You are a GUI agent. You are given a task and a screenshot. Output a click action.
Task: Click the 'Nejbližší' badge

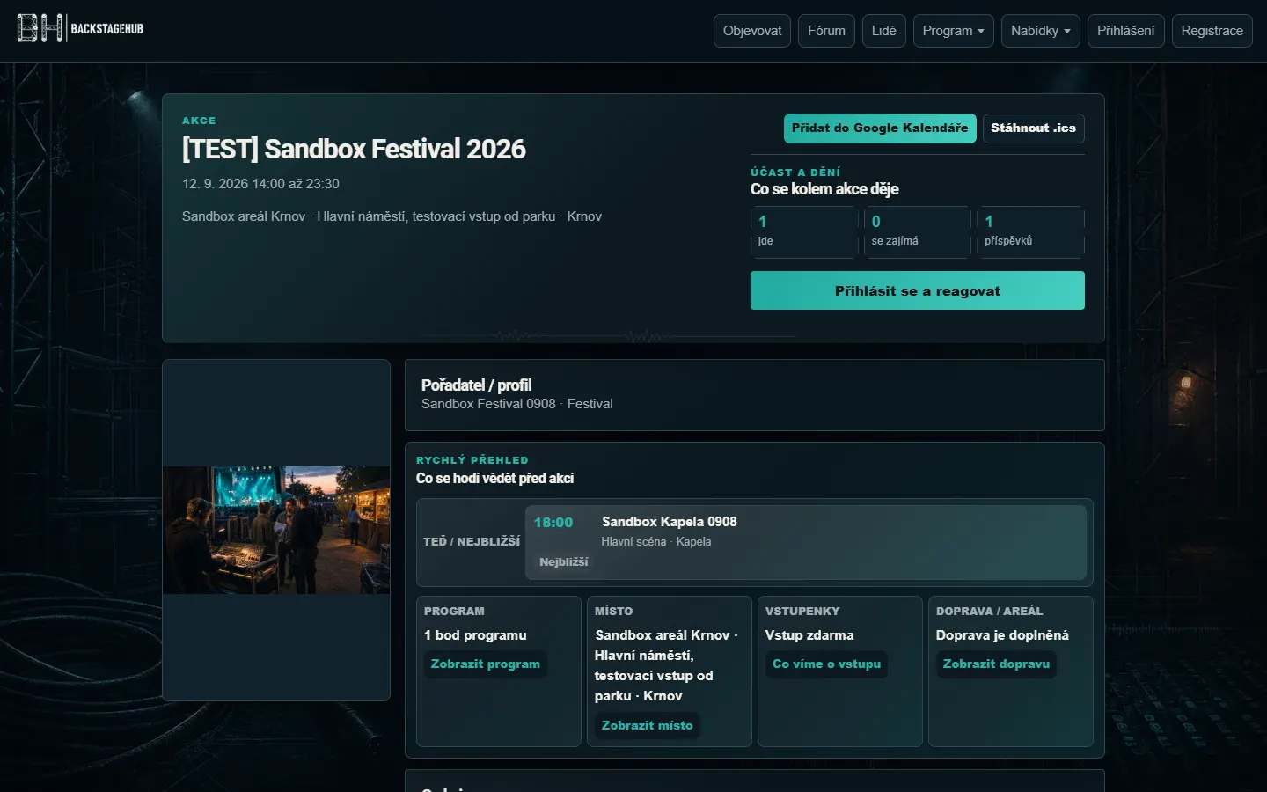coord(564,562)
